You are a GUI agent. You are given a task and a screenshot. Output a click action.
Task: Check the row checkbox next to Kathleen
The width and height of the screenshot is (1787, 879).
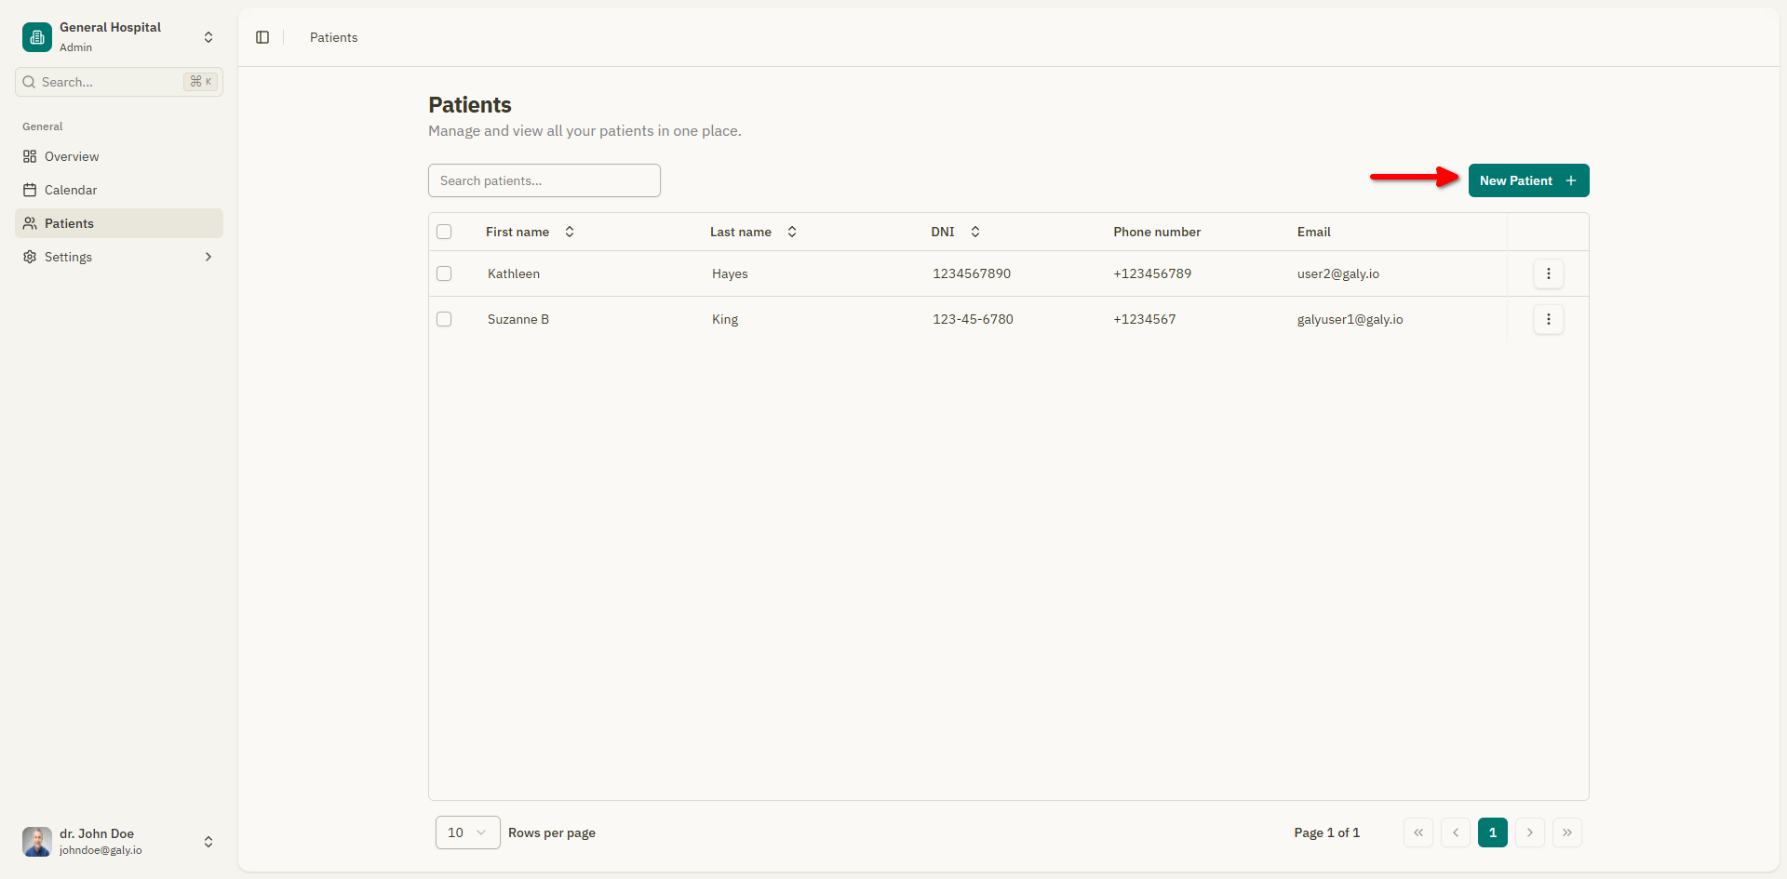click(444, 273)
